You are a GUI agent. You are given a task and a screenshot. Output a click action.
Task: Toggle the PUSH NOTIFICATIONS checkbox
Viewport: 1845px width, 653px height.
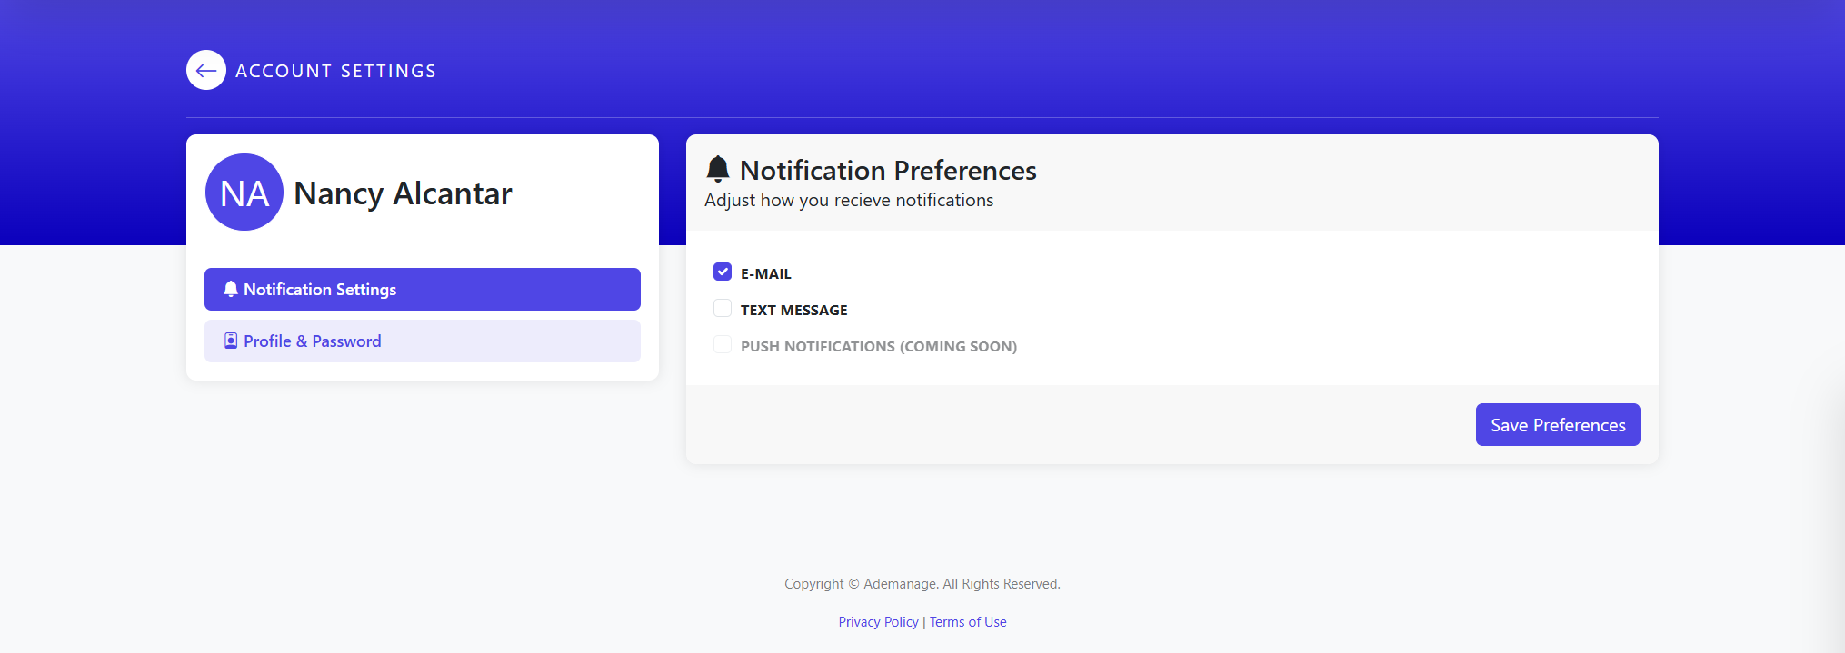[x=723, y=345]
